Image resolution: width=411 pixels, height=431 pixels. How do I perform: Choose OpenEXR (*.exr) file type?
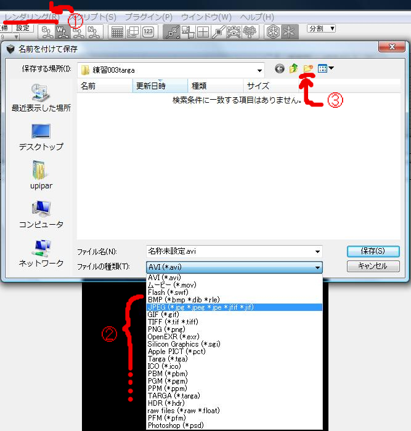(x=234, y=337)
